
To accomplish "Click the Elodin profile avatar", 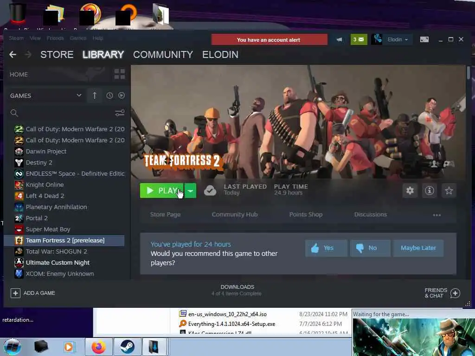I will (377, 39).
